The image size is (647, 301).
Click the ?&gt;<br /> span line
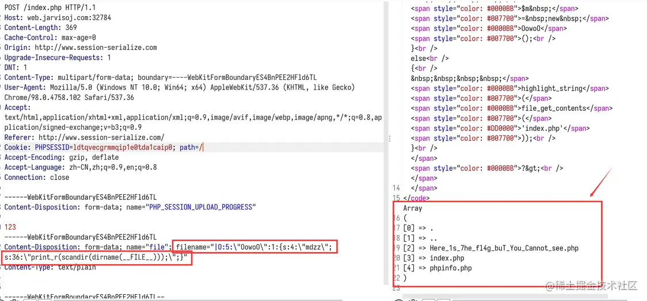487,168
